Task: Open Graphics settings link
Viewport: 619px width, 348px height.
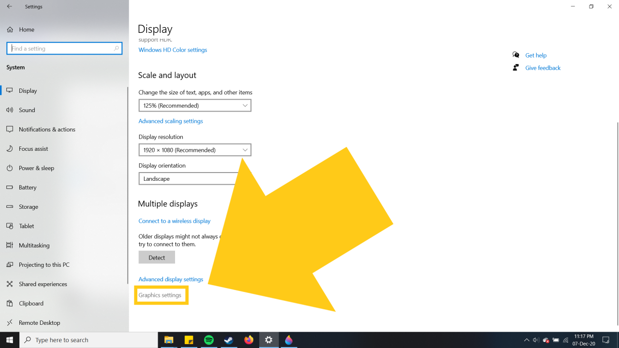Action: pyautogui.click(x=160, y=295)
